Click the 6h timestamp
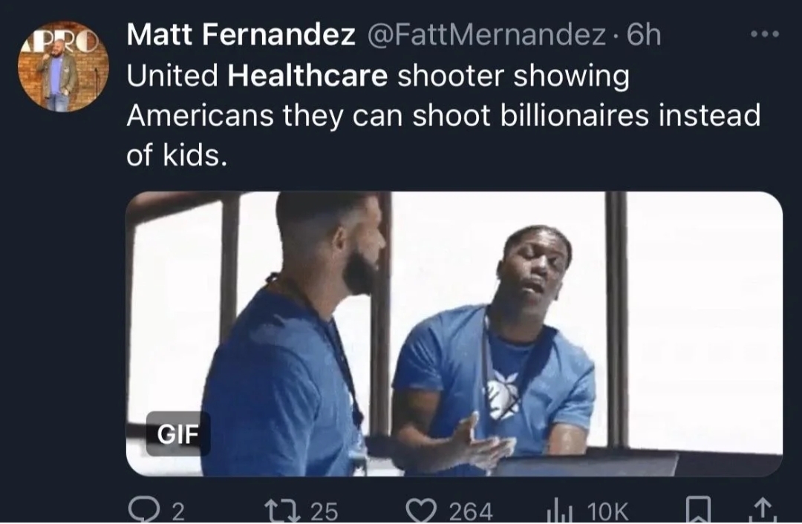This screenshot has width=802, height=524. click(643, 35)
